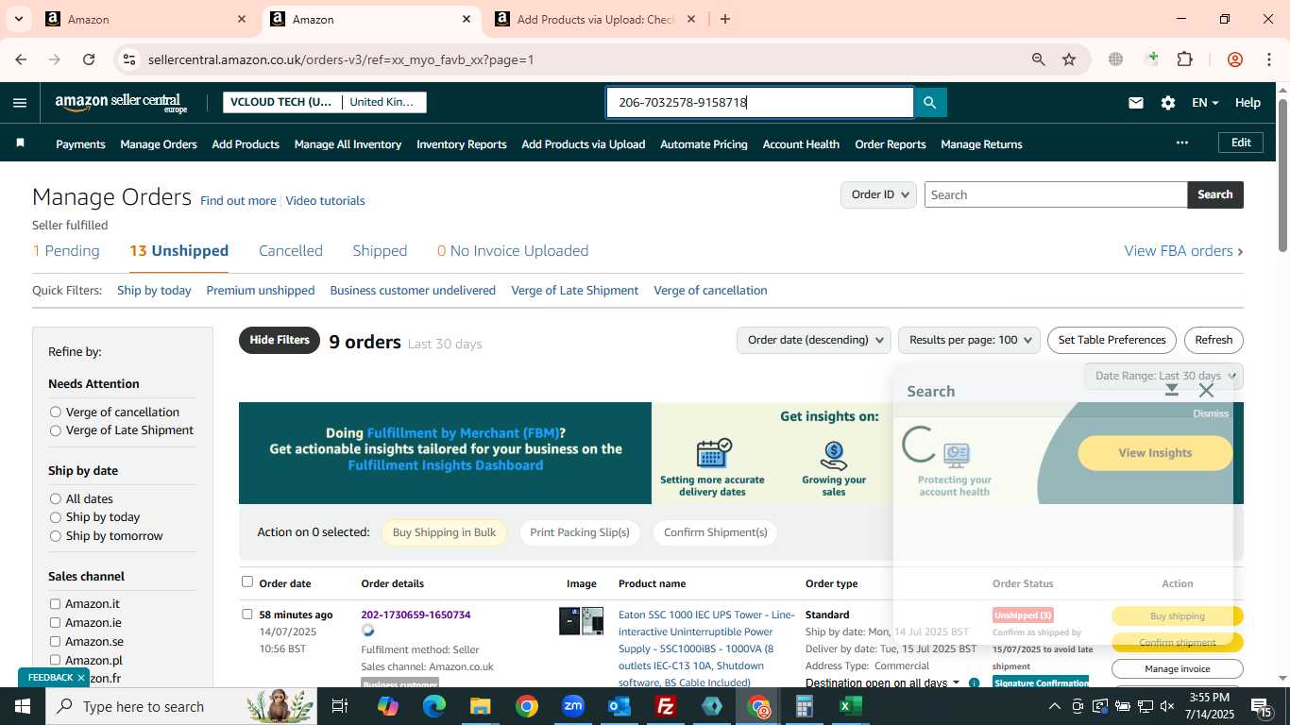Viewport: 1290px width, 725px height.
Task: Open the No Invoice Uploaded tab
Action: pyautogui.click(x=513, y=251)
